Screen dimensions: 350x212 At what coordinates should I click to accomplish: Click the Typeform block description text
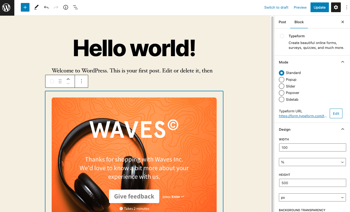pyautogui.click(x=316, y=45)
